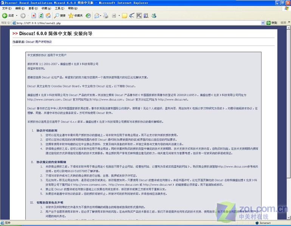The width and height of the screenshot is (291, 226).
Task: Click item 4 禁止在 Discuz! 的整体 line
Action: pyautogui.click(x=106, y=189)
